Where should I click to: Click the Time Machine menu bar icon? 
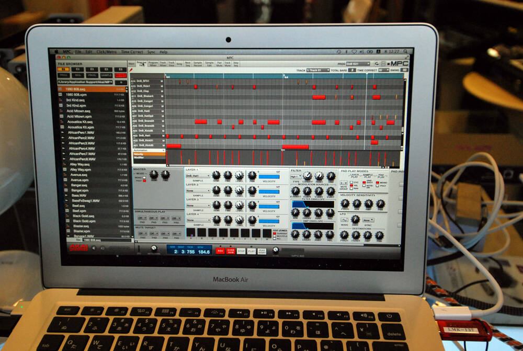338,52
